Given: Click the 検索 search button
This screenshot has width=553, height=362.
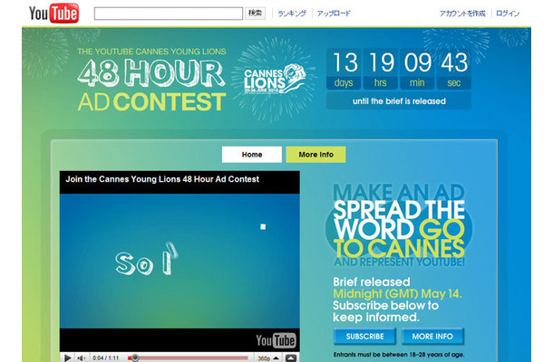Looking at the screenshot, I should tap(255, 14).
